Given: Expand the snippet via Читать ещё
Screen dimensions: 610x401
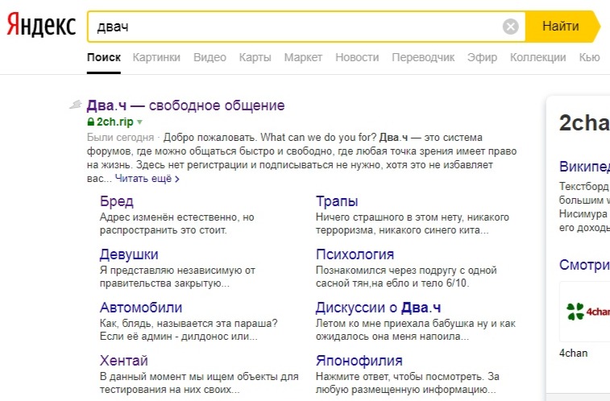Looking at the screenshot, I should pyautogui.click(x=147, y=179).
